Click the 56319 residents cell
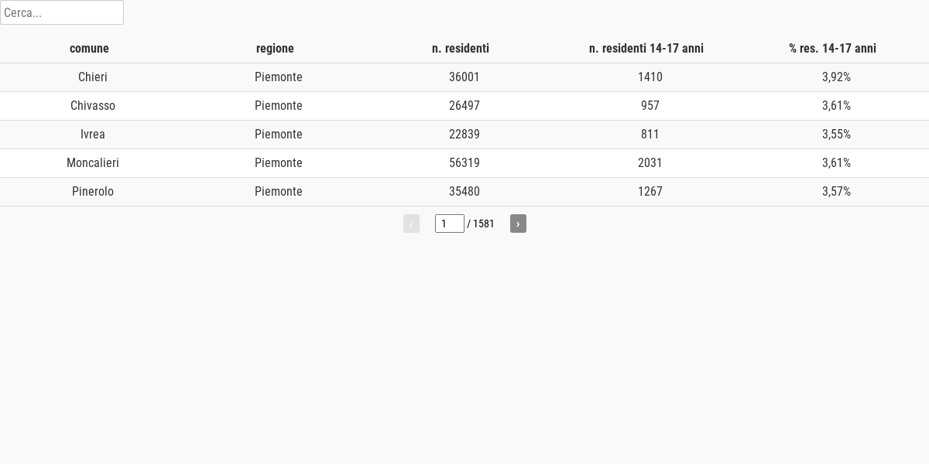 tap(464, 163)
